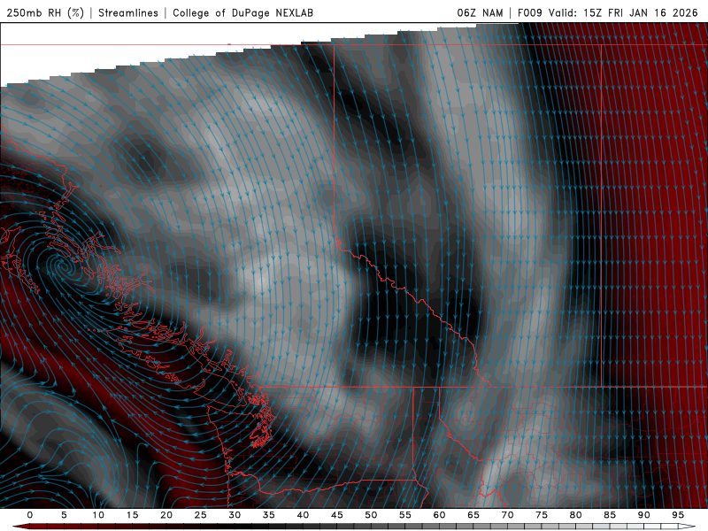
Task: Click the streamline vortex center off the coast
Action: tap(65, 267)
